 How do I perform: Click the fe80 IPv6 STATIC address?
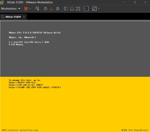(x=35, y=87)
